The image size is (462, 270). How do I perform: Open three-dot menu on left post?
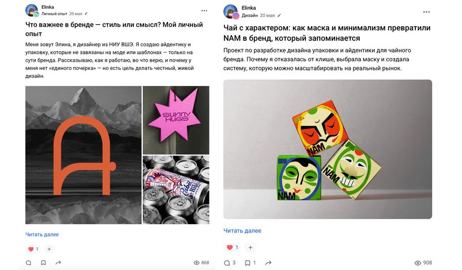[x=204, y=11]
